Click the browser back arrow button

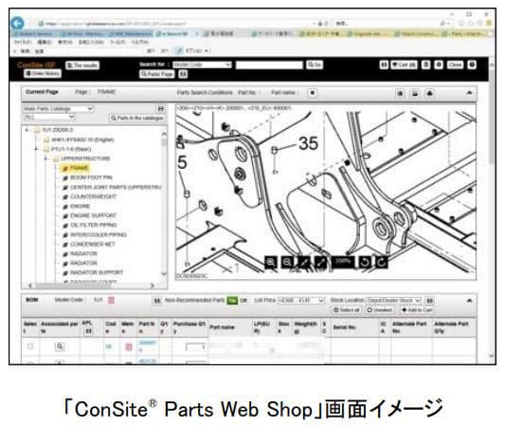(x=17, y=23)
